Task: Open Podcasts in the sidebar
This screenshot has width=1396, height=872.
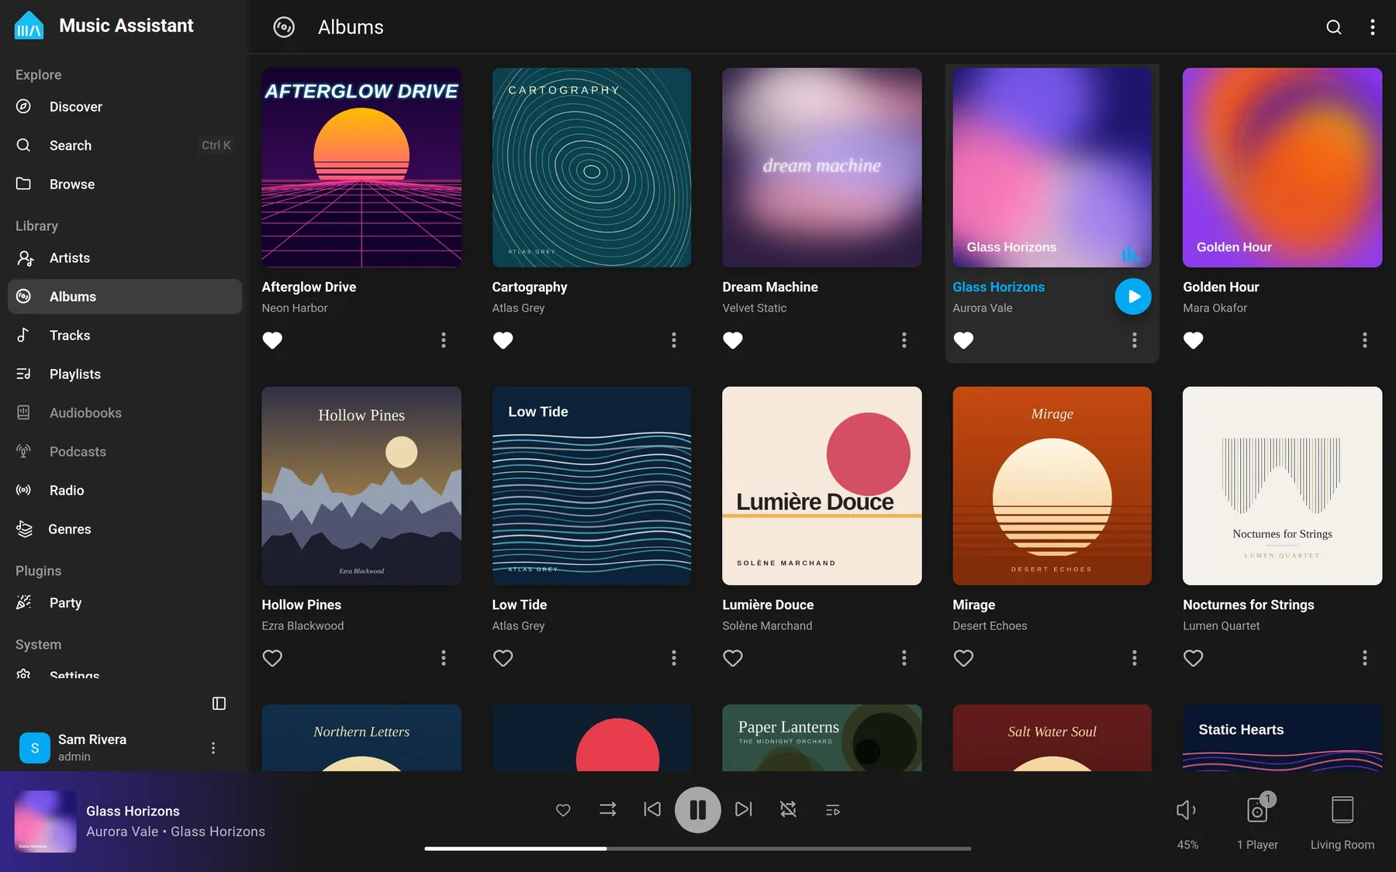Action: (124, 452)
